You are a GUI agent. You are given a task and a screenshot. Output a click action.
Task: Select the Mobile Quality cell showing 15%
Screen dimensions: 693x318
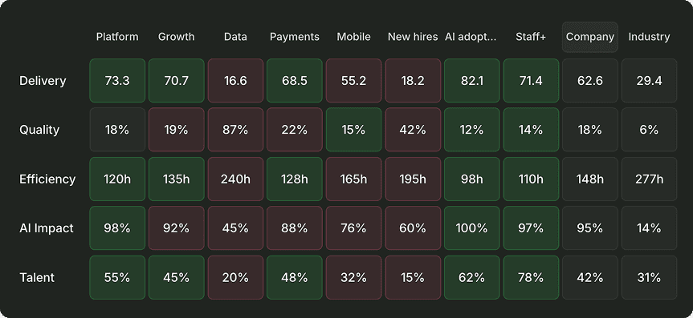353,130
